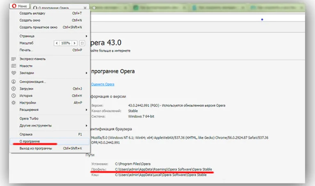Click the Загрузки download icon
The image size is (315, 186).
point(14,88)
